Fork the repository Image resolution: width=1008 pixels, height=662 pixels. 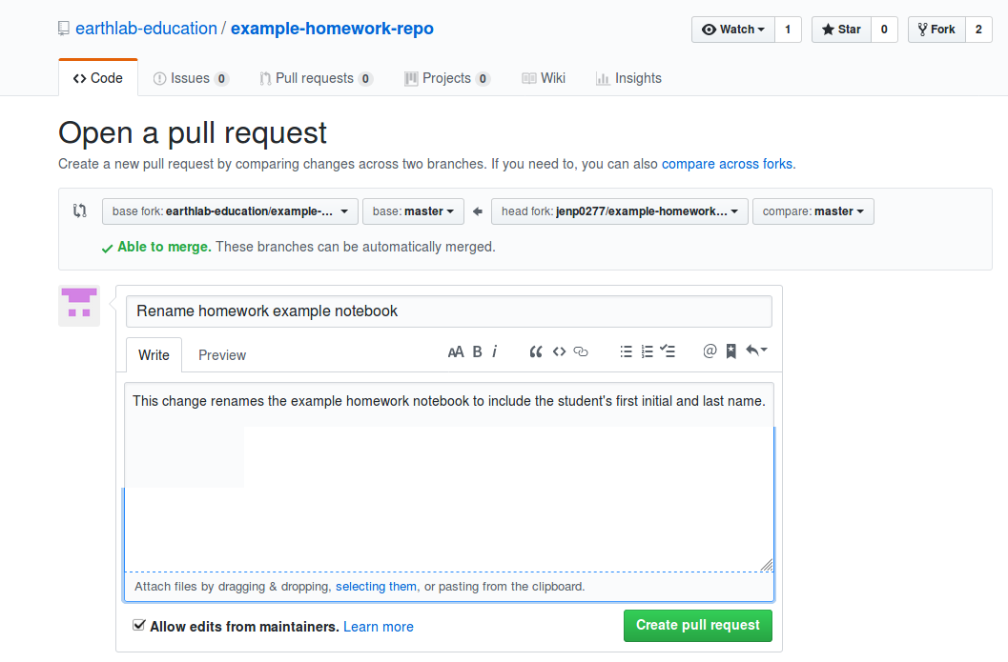[x=936, y=30]
